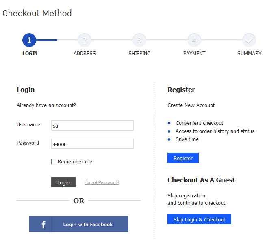Viewport: 278px width, 240px height.
Task: Select the ADDRESS step label
Action: 85,54
